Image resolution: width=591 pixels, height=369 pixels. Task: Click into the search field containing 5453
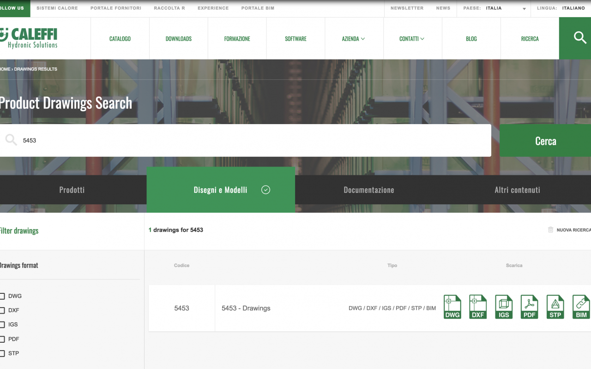246,140
